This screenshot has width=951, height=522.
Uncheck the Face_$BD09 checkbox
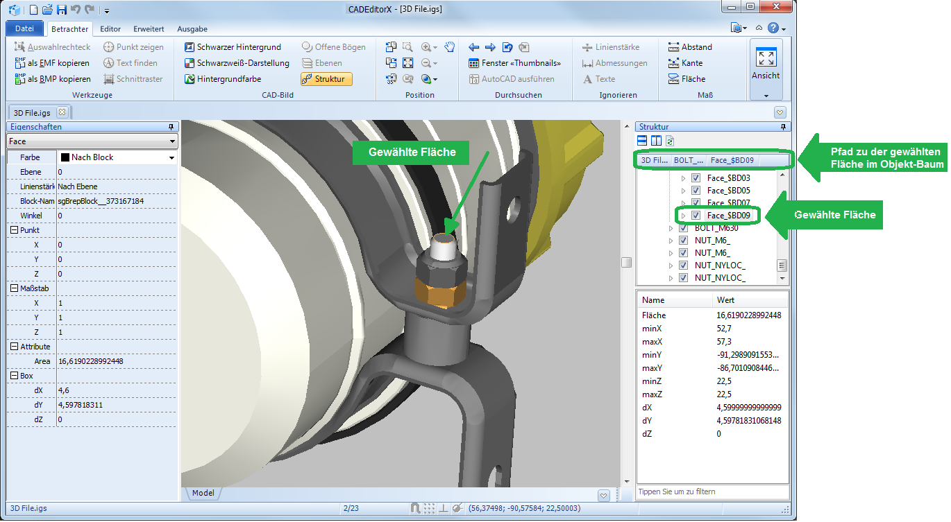pyautogui.click(x=696, y=216)
